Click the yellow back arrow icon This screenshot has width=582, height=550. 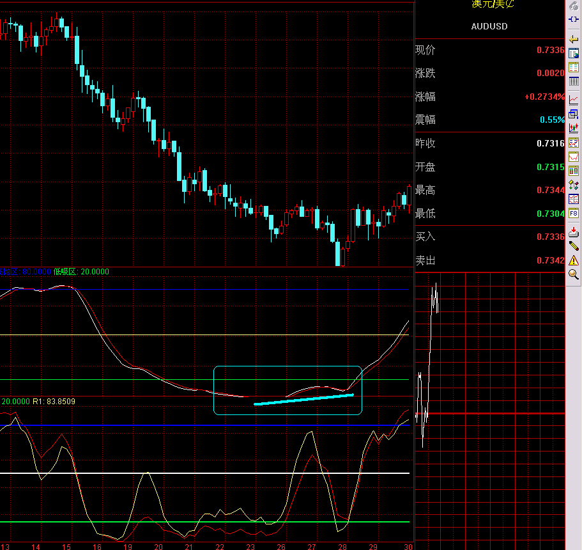(573, 40)
